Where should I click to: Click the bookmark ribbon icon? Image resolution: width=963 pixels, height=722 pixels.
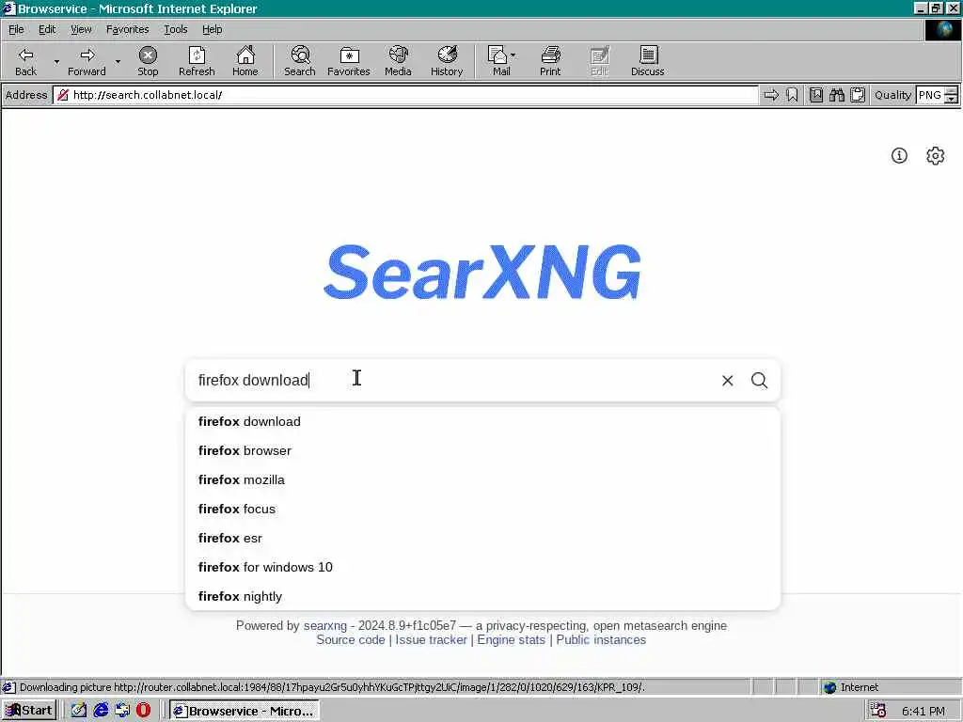[792, 95]
